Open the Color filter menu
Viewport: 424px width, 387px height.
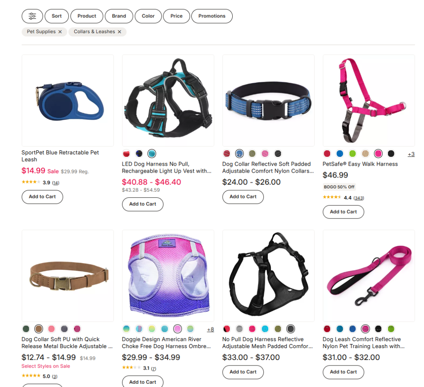tap(148, 16)
